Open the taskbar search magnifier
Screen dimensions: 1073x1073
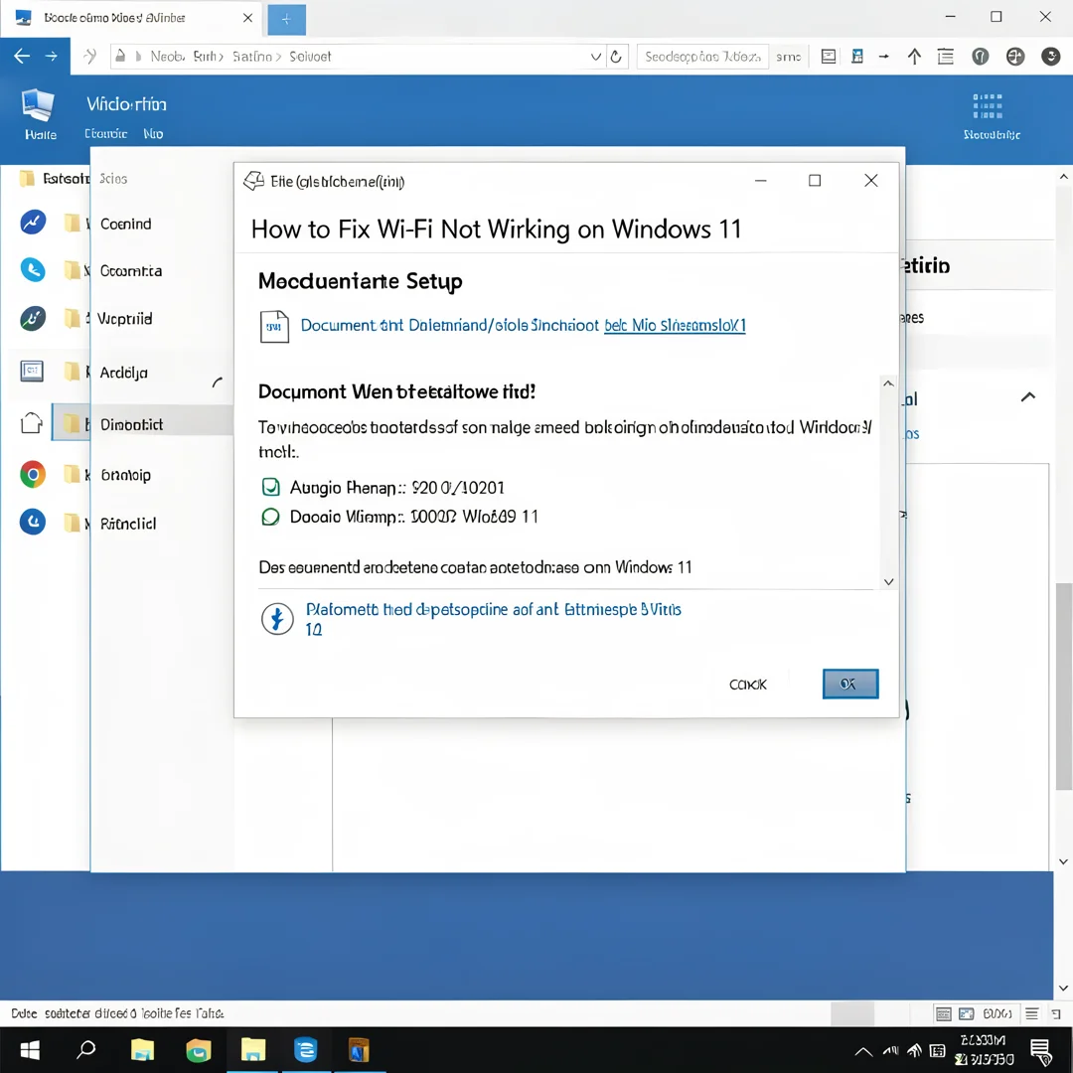click(85, 1049)
